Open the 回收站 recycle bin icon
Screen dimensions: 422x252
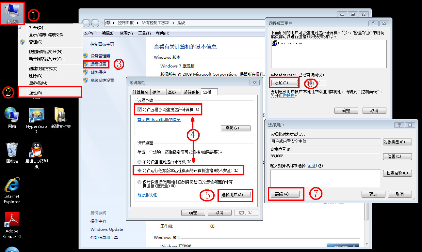click(12, 153)
